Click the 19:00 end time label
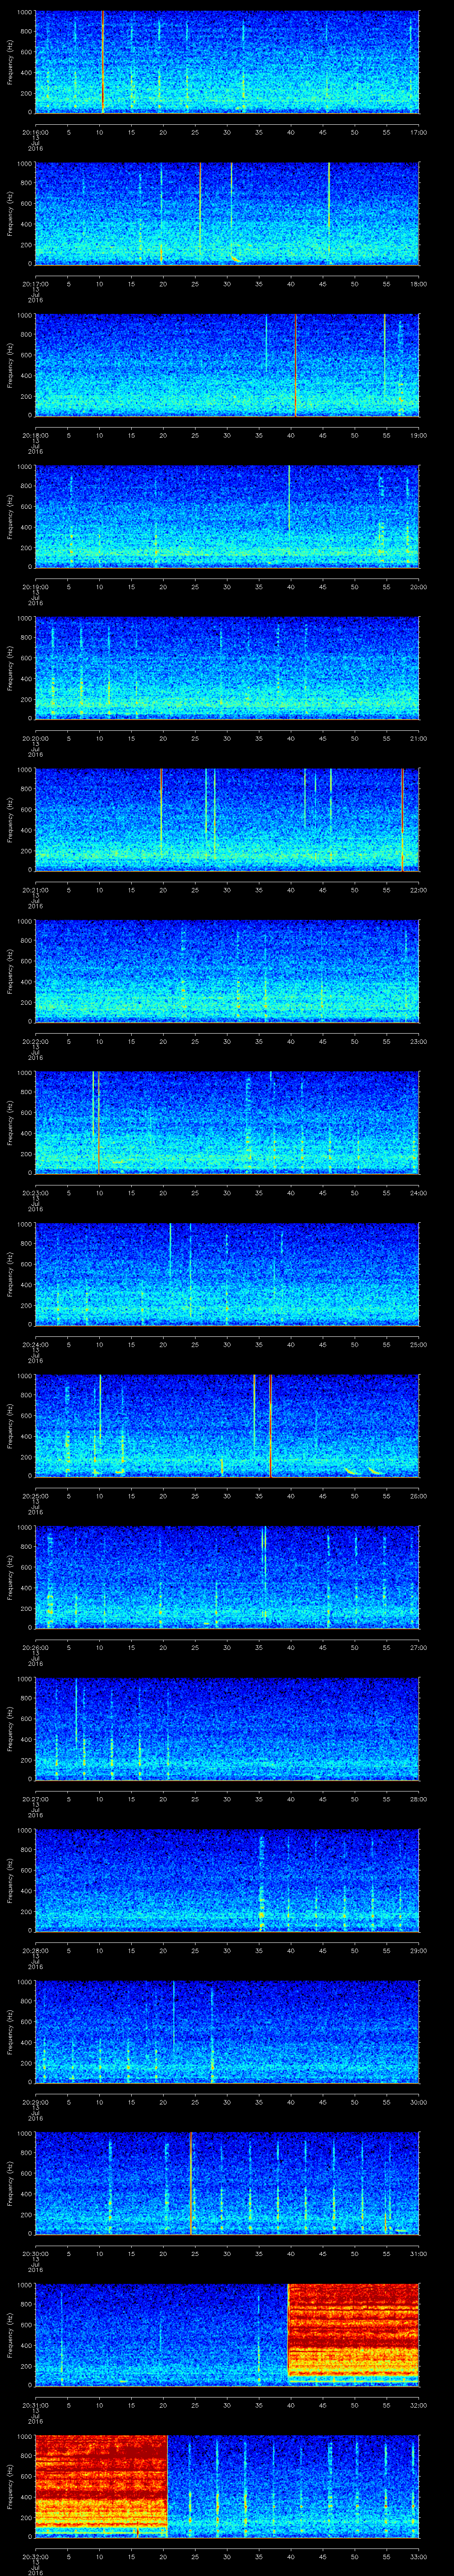 point(419,435)
